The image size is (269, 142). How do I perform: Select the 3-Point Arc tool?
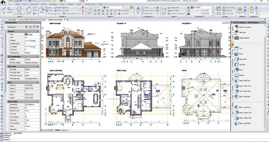click(28, 10)
